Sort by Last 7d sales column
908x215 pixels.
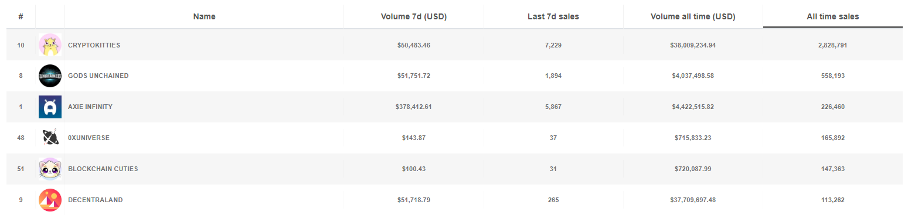[553, 16]
